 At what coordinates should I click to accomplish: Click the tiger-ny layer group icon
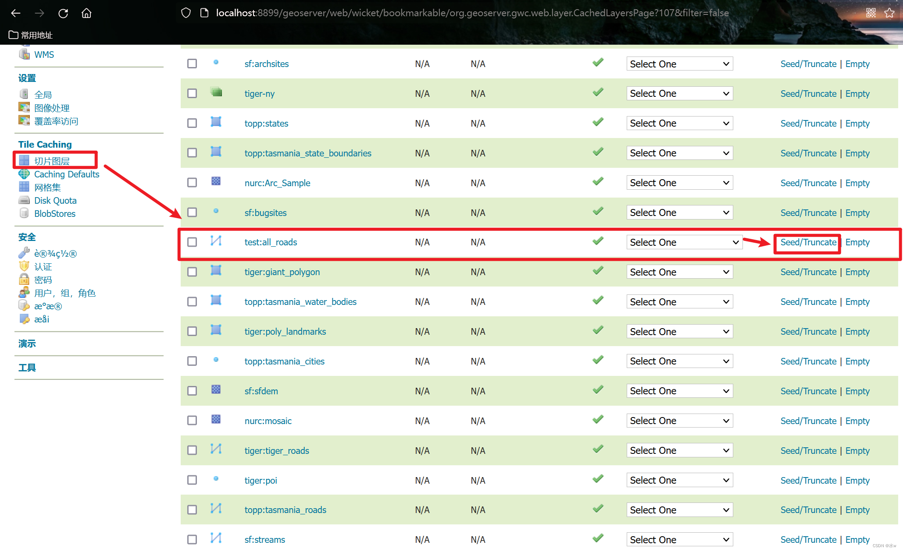[216, 92]
